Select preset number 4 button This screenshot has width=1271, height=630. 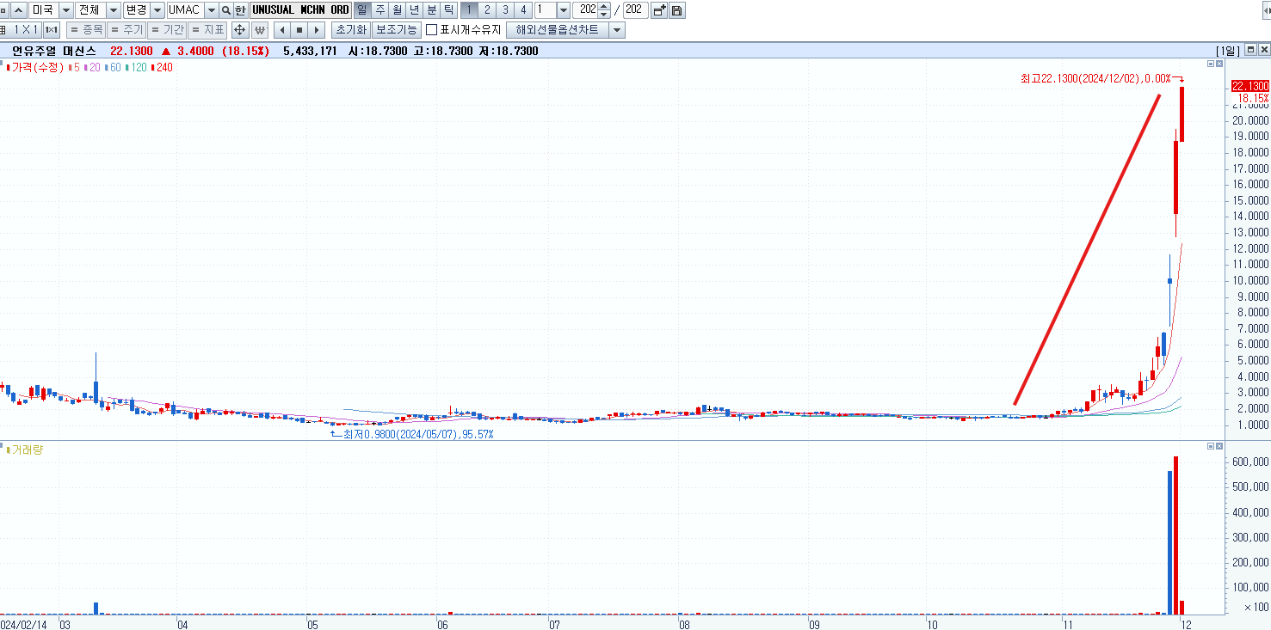click(523, 10)
